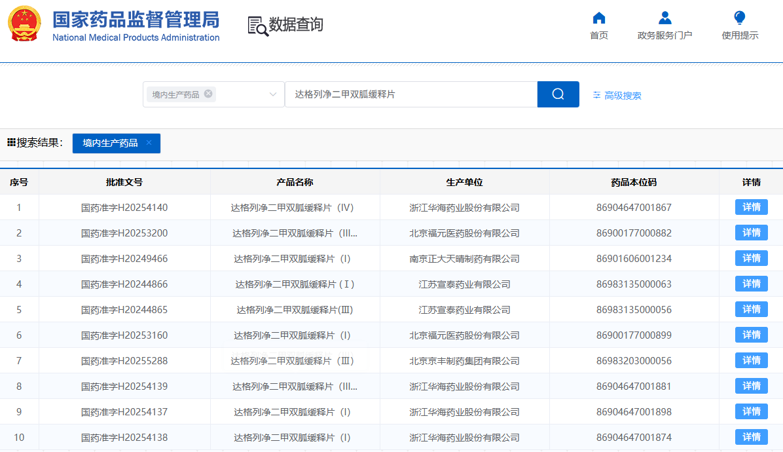Click 北京福元医药股份有限公司 in row 6

click(464, 335)
